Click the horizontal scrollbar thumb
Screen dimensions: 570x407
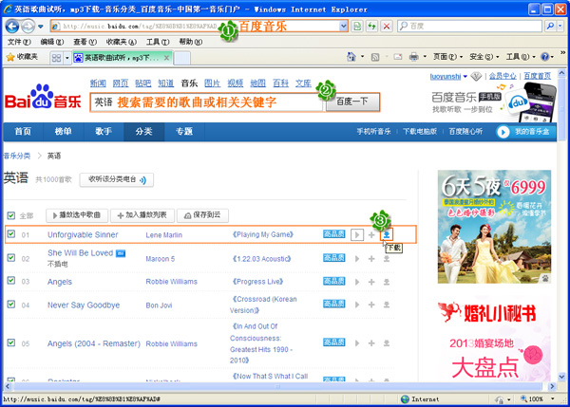pyautogui.click(x=278, y=386)
